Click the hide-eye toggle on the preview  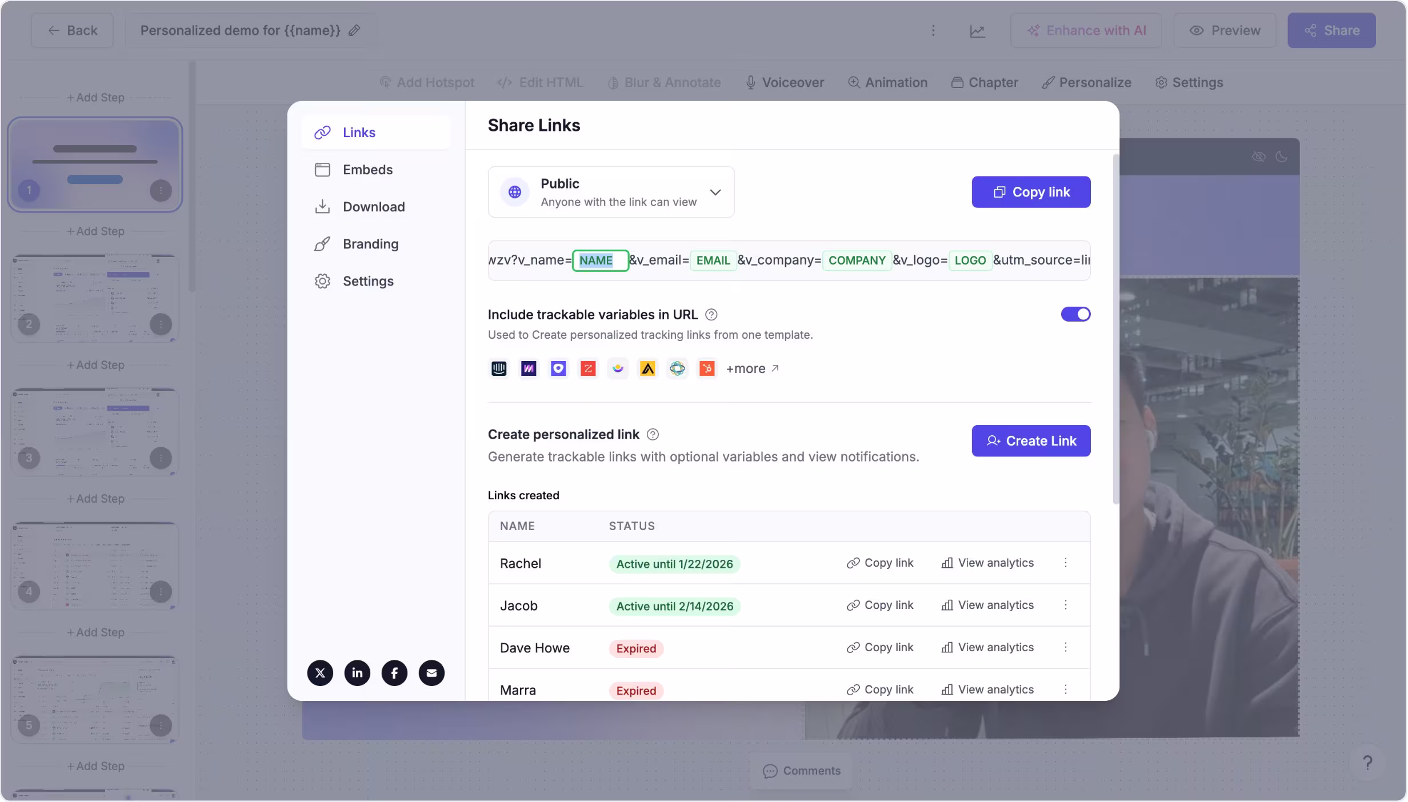tap(1259, 157)
